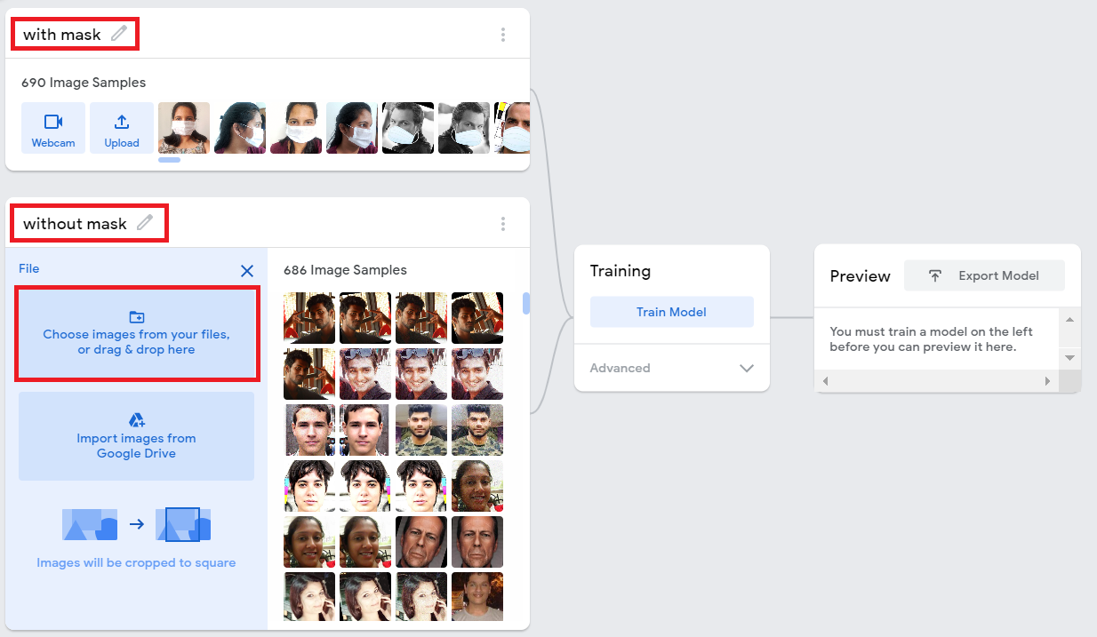1097x637 pixels.
Task: Click the 'File' heading in upload panel
Action: 29,268
